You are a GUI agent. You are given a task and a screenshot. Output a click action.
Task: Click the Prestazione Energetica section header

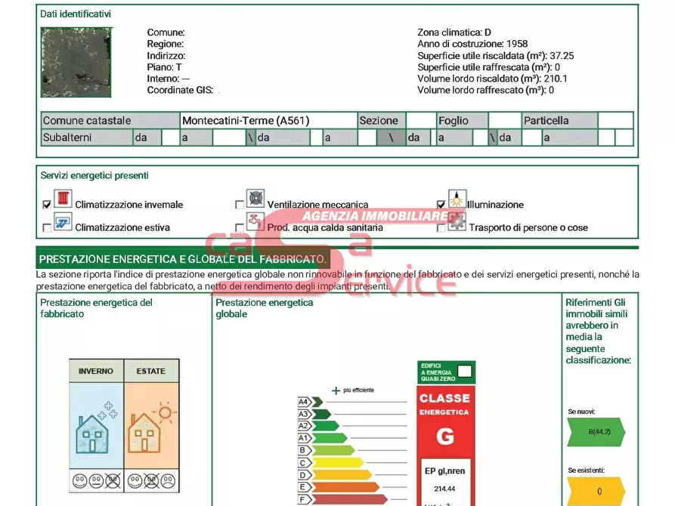[183, 259]
